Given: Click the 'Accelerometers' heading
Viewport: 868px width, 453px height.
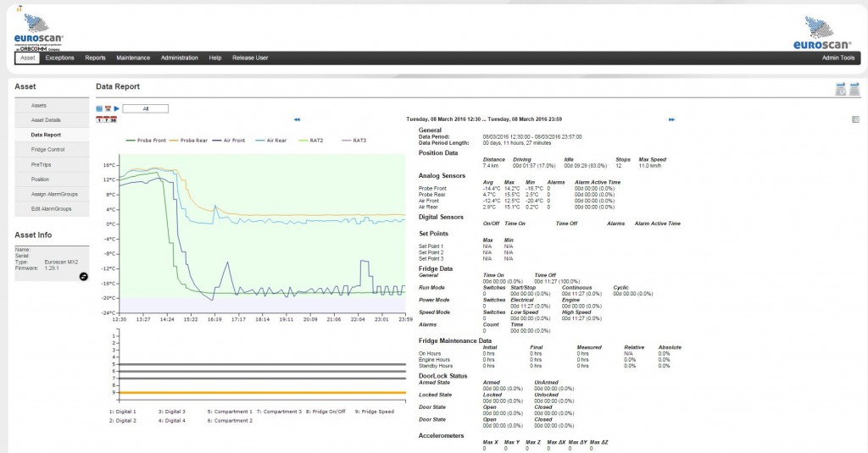Looking at the screenshot, I should point(441,436).
